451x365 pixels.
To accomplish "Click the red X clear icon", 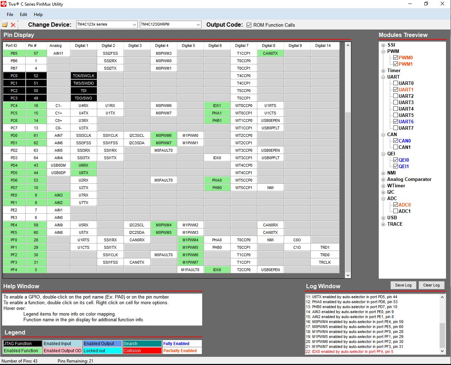I will tap(13, 25).
